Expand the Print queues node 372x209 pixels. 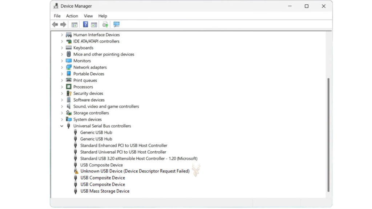point(62,80)
